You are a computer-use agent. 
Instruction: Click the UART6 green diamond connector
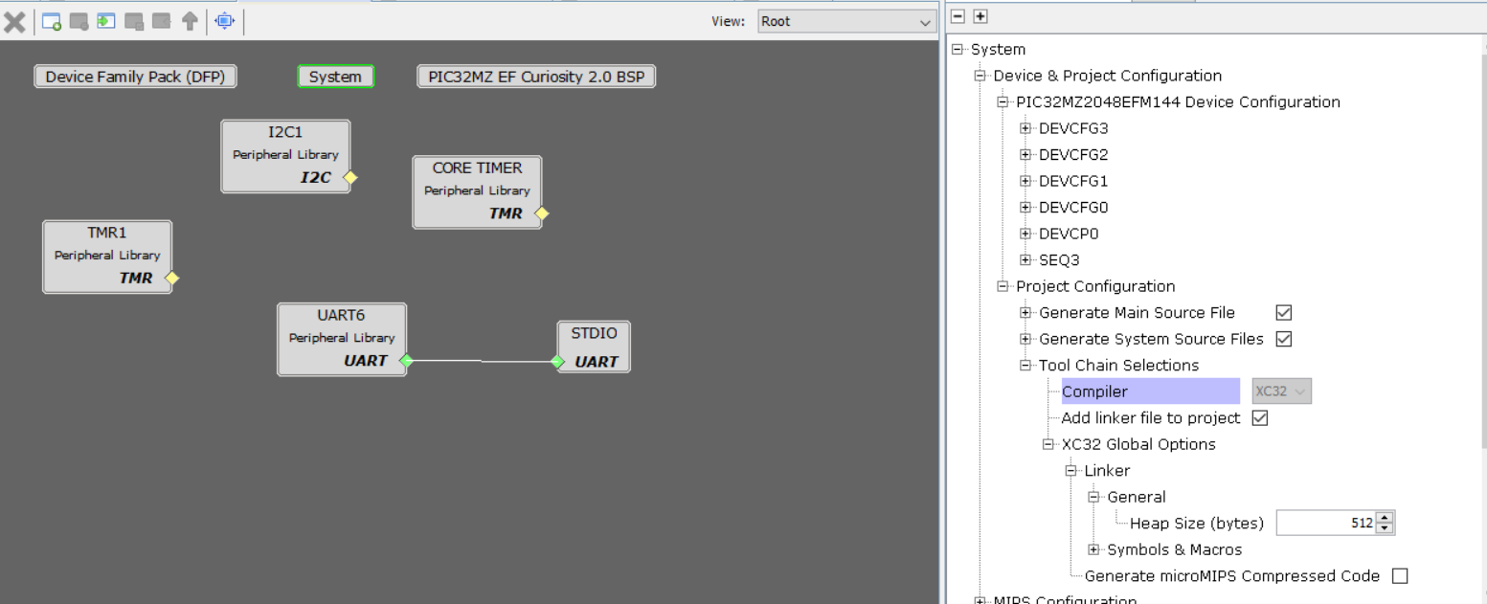[x=406, y=361]
